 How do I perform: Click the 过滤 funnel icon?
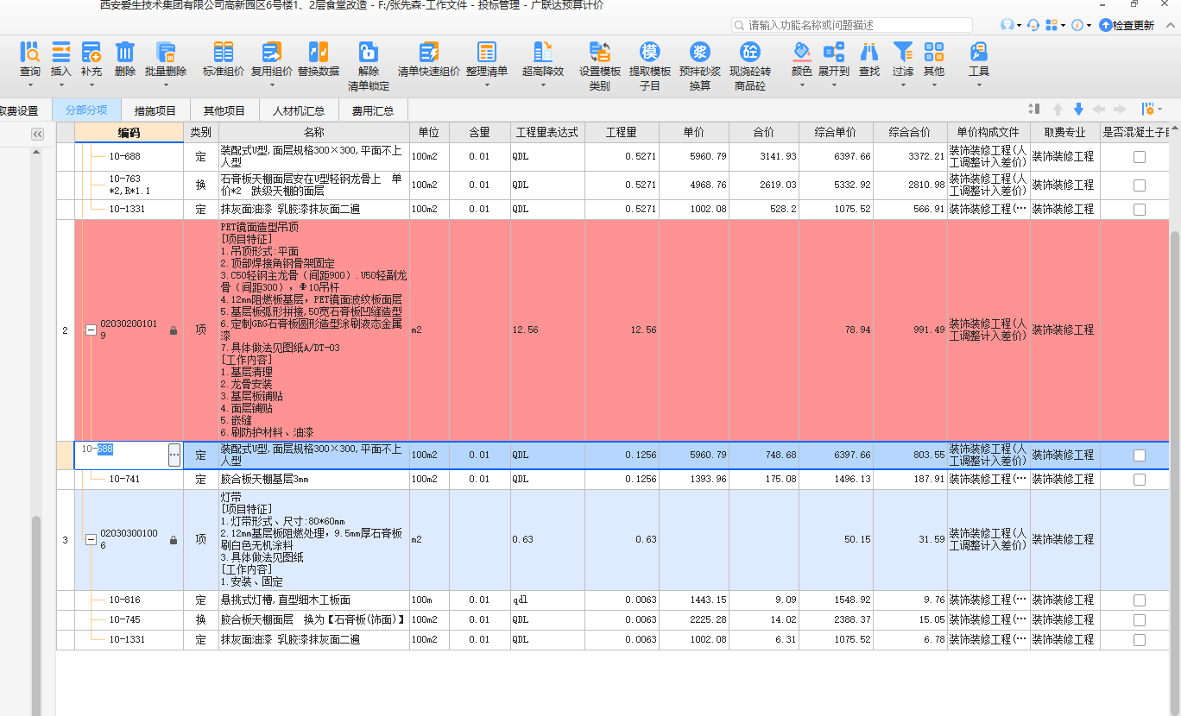pos(903,52)
